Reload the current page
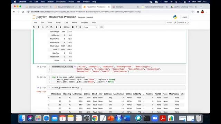 pos(23,12)
